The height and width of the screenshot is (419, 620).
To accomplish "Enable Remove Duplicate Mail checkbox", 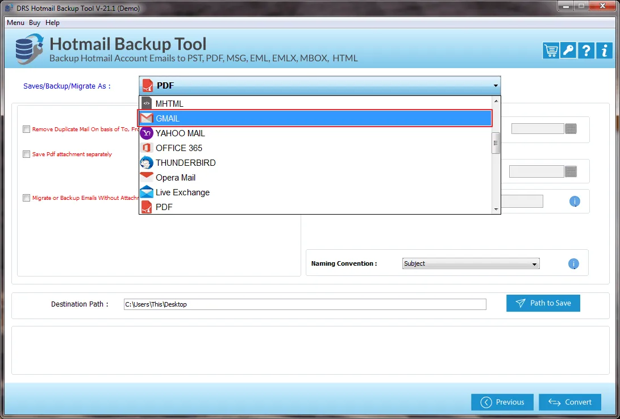I will 27,129.
